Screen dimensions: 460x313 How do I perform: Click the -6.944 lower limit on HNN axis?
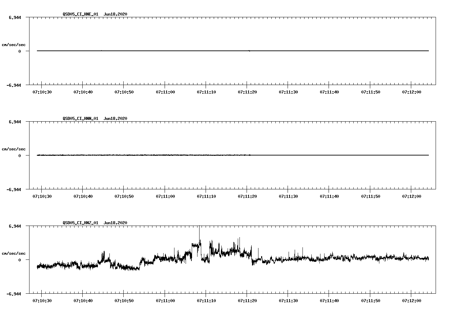[14, 190]
